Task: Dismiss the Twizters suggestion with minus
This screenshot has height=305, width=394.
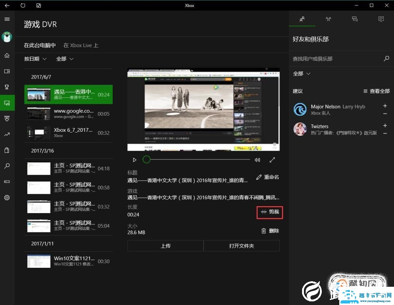Action: 385,134
